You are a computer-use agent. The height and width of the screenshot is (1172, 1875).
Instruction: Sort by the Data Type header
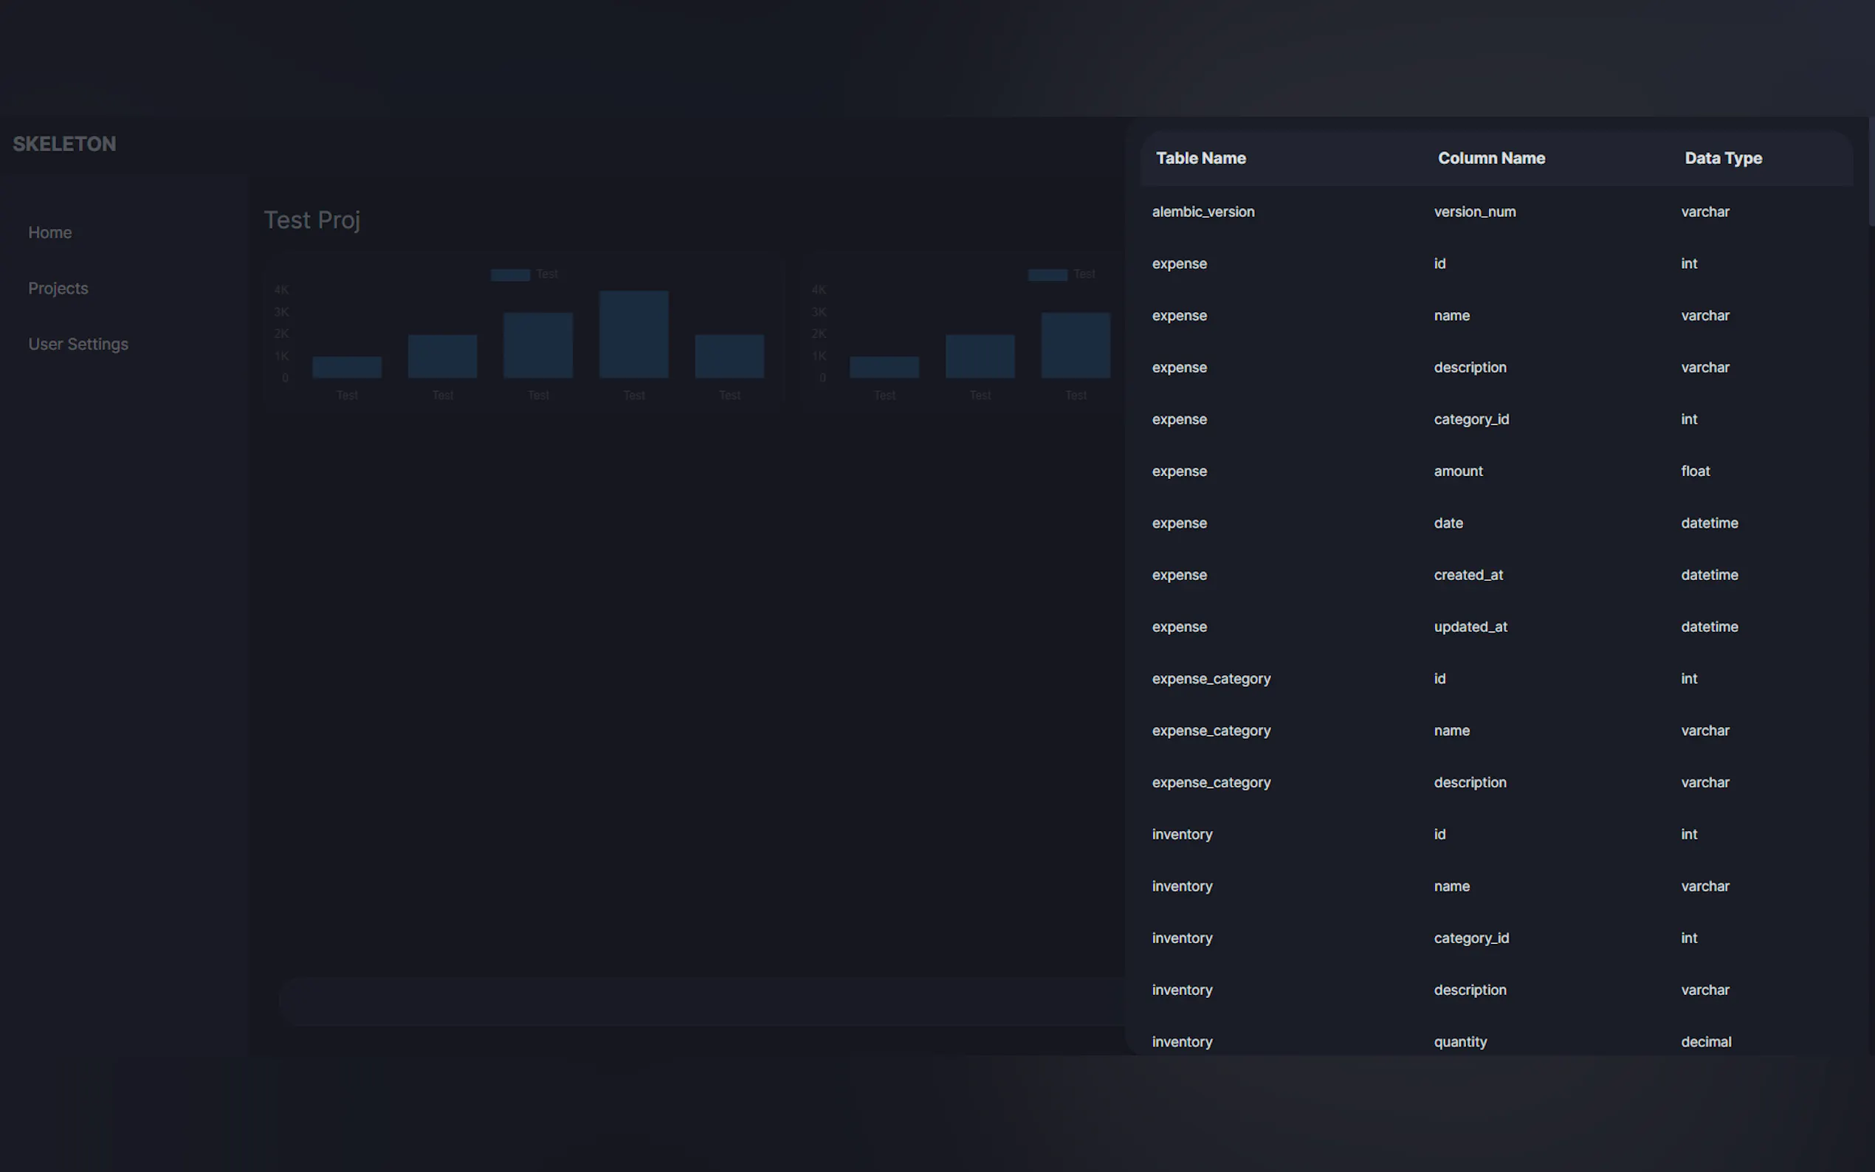[x=1722, y=158]
